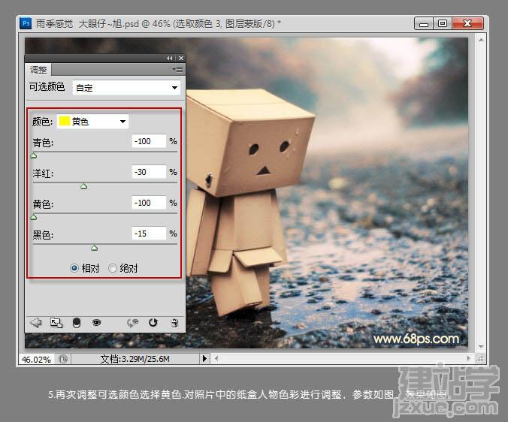Select the 相对 radio button
The height and width of the screenshot is (422, 508).
click(x=74, y=268)
